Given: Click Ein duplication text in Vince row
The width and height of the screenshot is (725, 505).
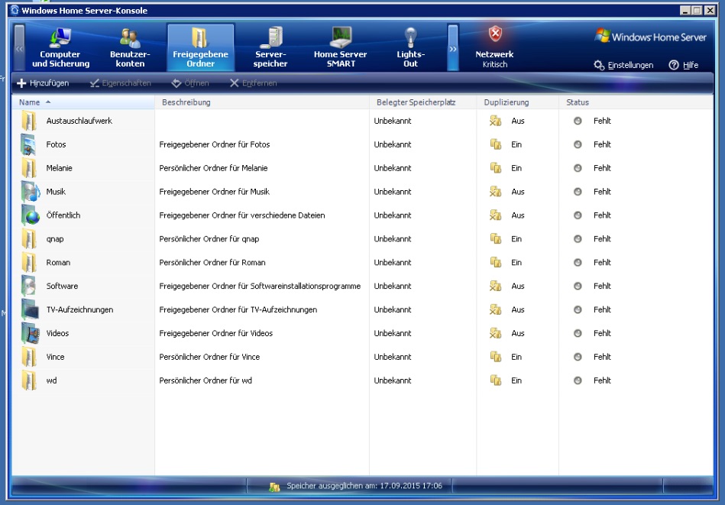Looking at the screenshot, I should click(516, 357).
